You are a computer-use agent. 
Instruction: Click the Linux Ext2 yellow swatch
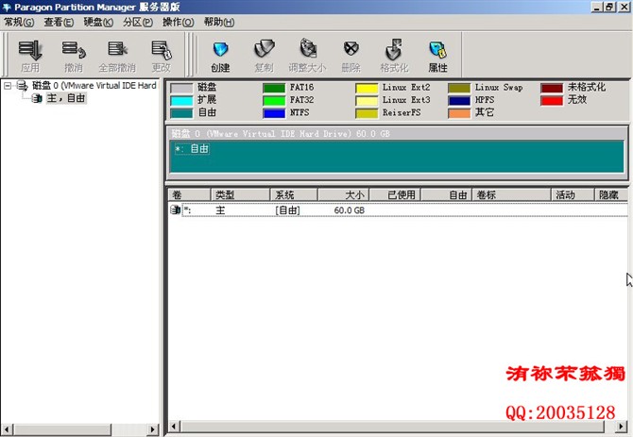pyautogui.click(x=367, y=88)
